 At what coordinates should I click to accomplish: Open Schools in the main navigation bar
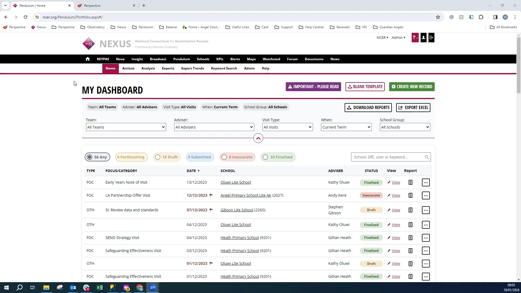203,59
